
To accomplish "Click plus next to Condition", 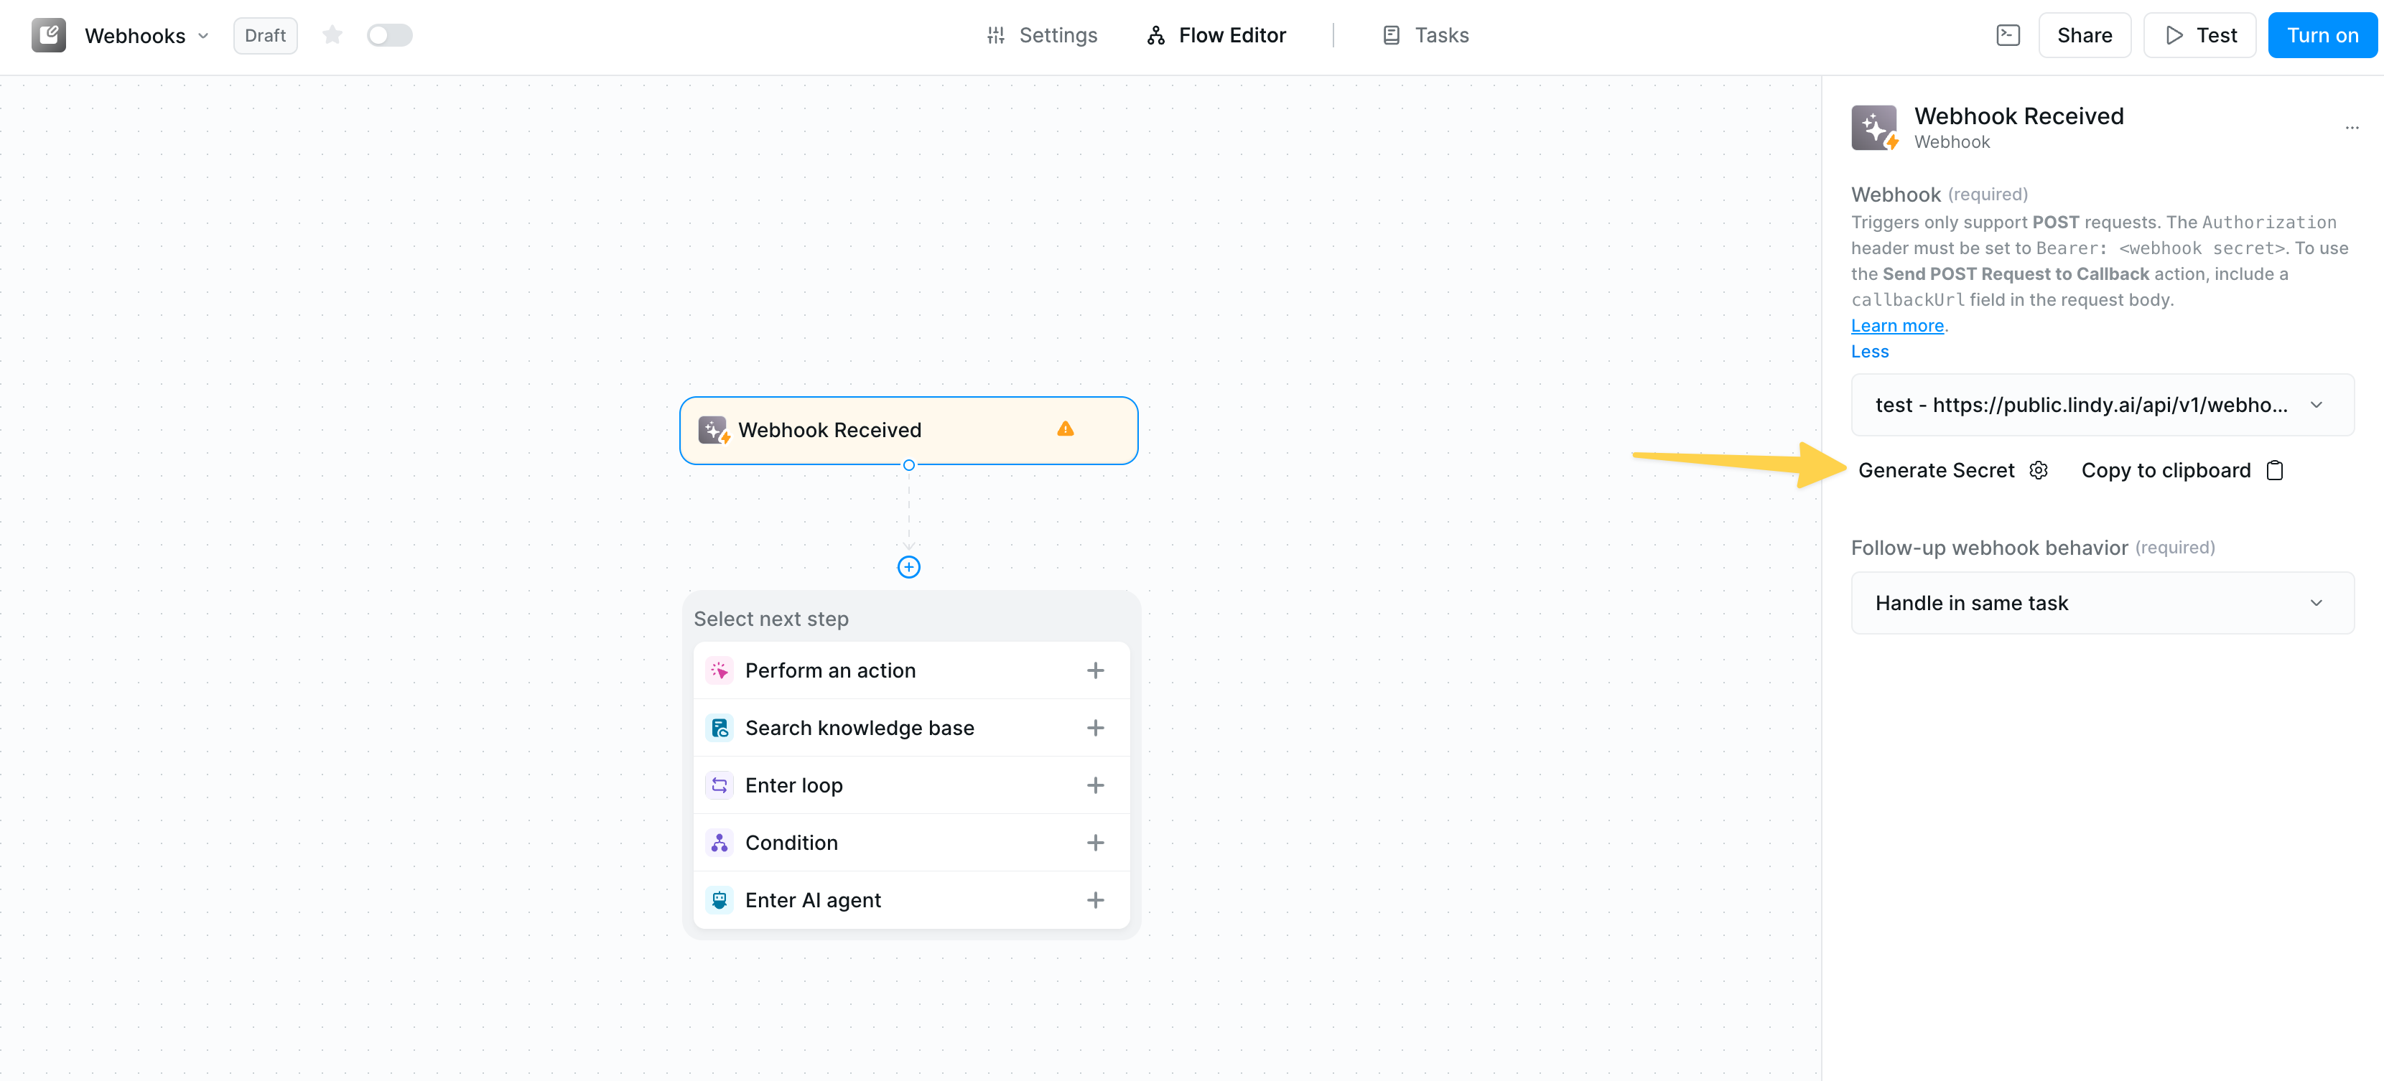I will tap(1095, 843).
